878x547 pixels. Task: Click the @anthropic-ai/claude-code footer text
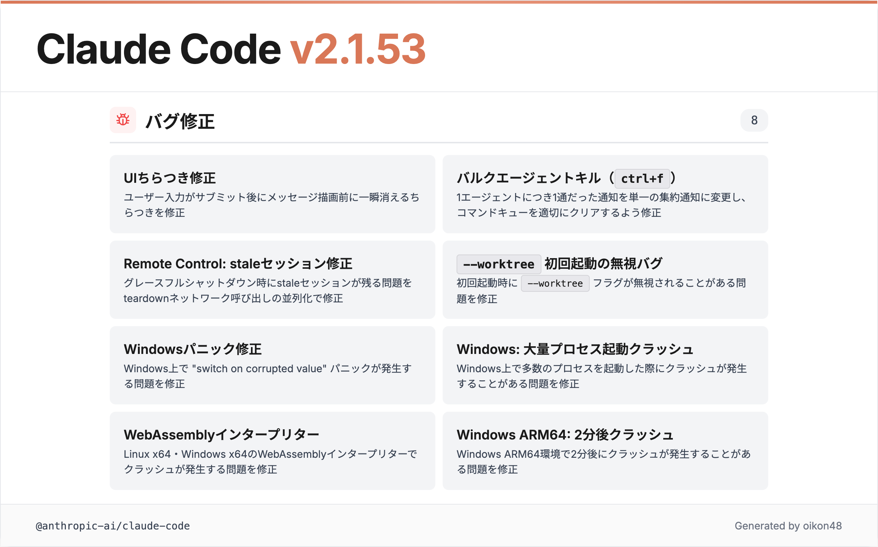(x=113, y=526)
